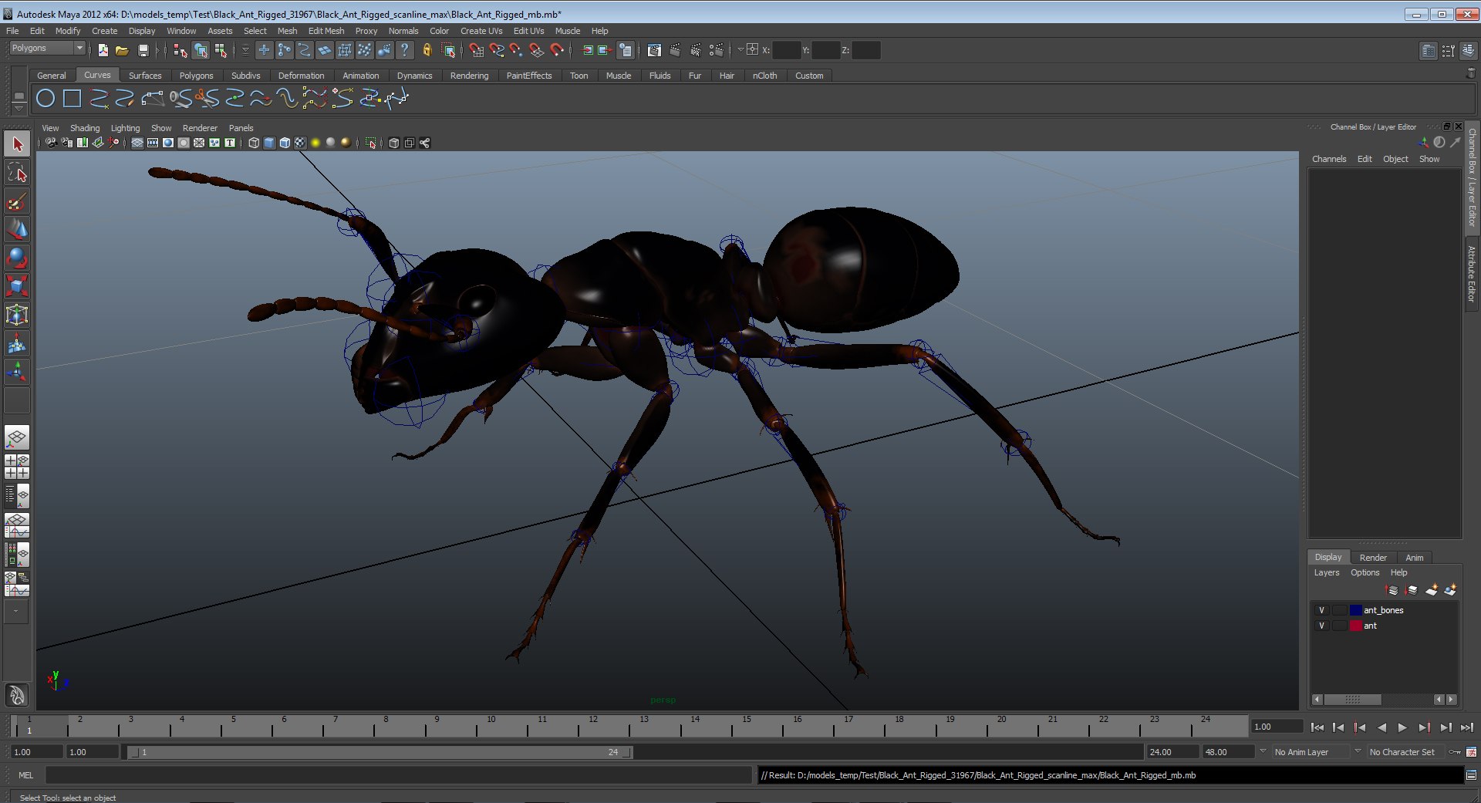Open the selection mask dropdown arrow
The image size is (1481, 803).
tap(245, 50)
